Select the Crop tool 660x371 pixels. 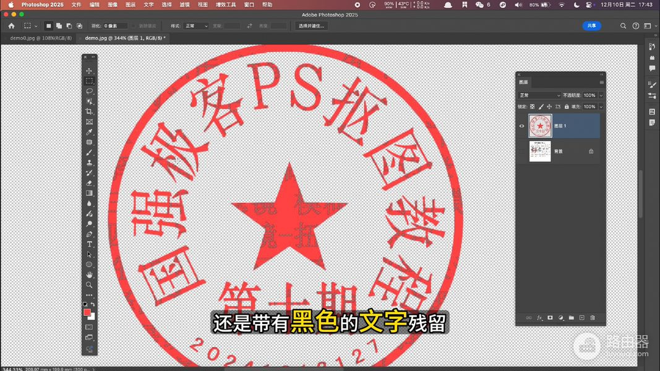pos(89,111)
